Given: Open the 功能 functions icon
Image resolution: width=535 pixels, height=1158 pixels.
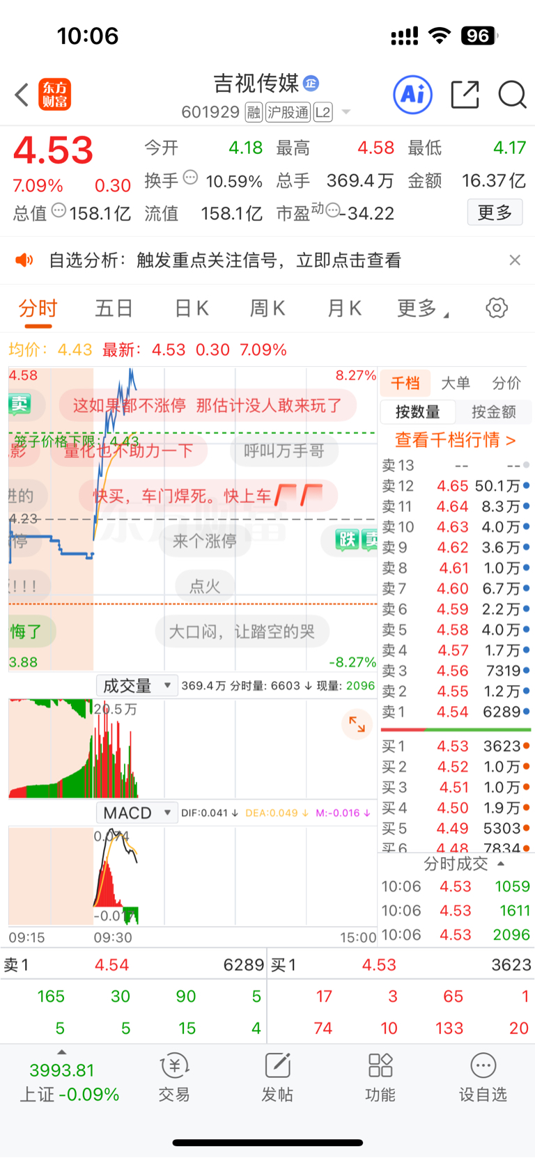Looking at the screenshot, I should tap(380, 1077).
